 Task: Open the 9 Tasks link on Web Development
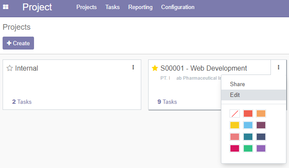tap(167, 102)
